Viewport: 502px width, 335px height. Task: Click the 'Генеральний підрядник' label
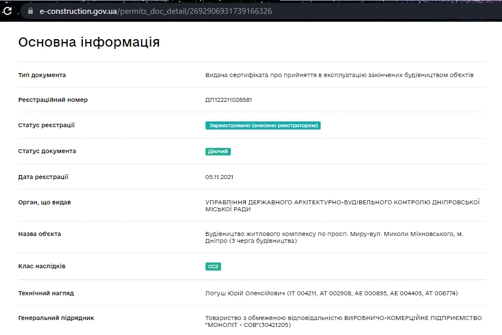tap(56, 318)
